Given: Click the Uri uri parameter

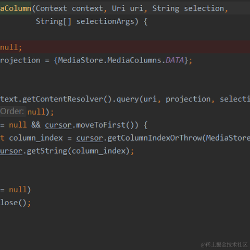Looking at the screenshot, I should (128, 8).
